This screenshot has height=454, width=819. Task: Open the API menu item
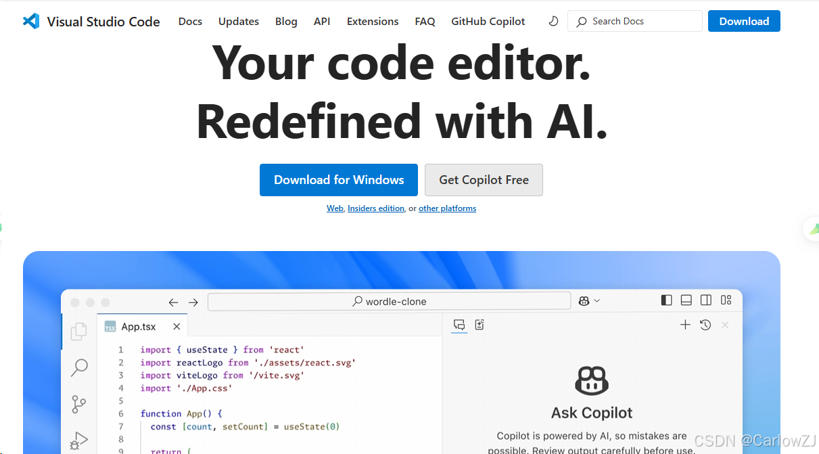(x=322, y=22)
